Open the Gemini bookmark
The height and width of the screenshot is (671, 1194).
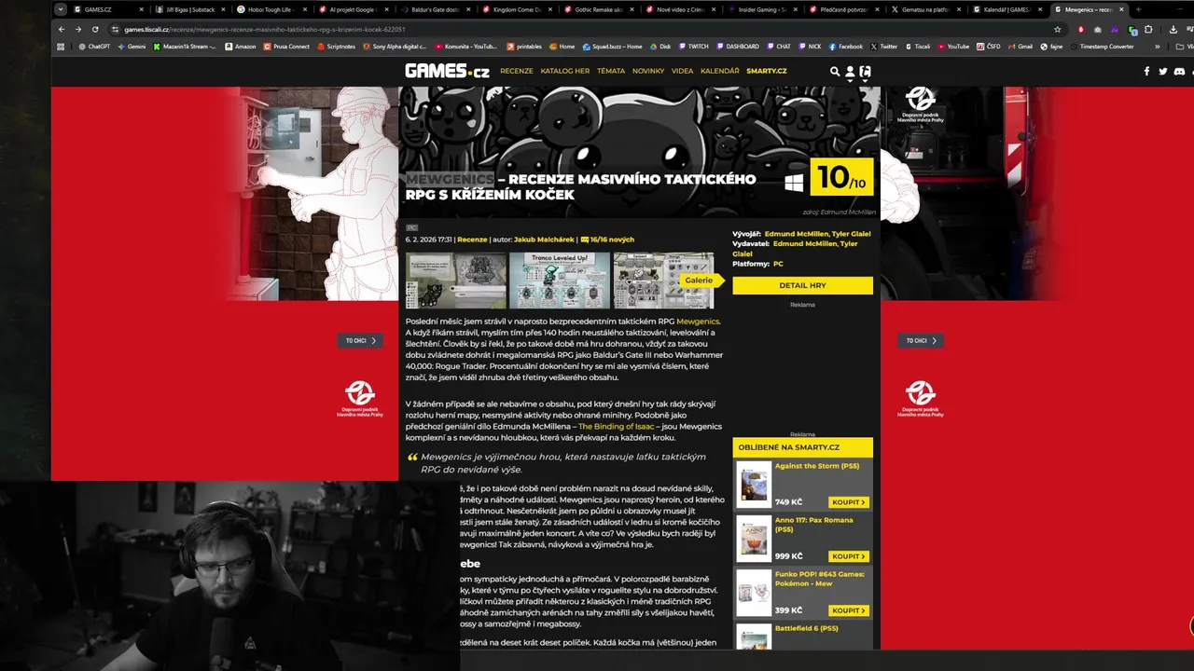tap(132, 46)
